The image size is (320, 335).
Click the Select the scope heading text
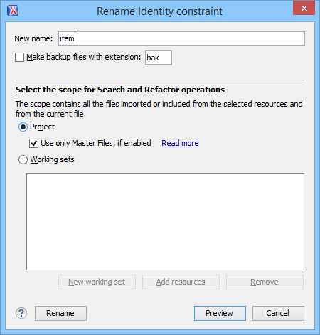pos(120,90)
